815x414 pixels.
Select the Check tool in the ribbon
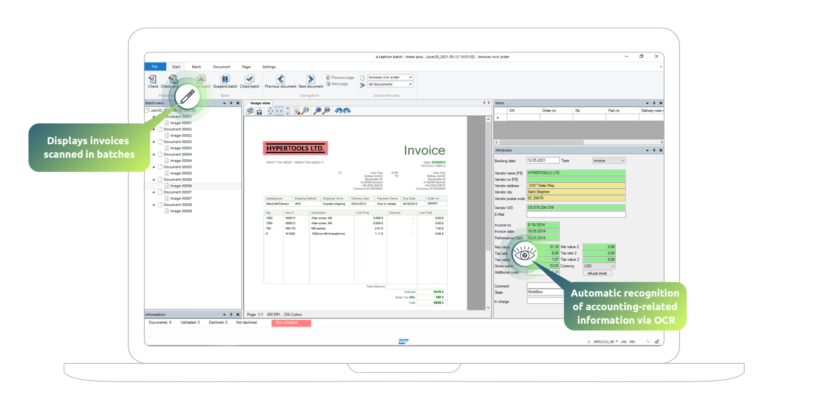pyautogui.click(x=153, y=82)
